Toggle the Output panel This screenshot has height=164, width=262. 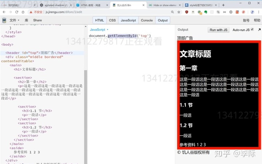click(163, 20)
